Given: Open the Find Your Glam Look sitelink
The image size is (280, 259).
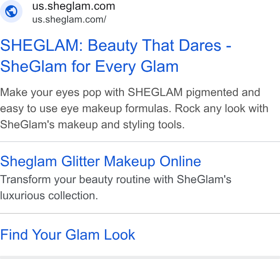Looking at the screenshot, I should pyautogui.click(x=68, y=235).
